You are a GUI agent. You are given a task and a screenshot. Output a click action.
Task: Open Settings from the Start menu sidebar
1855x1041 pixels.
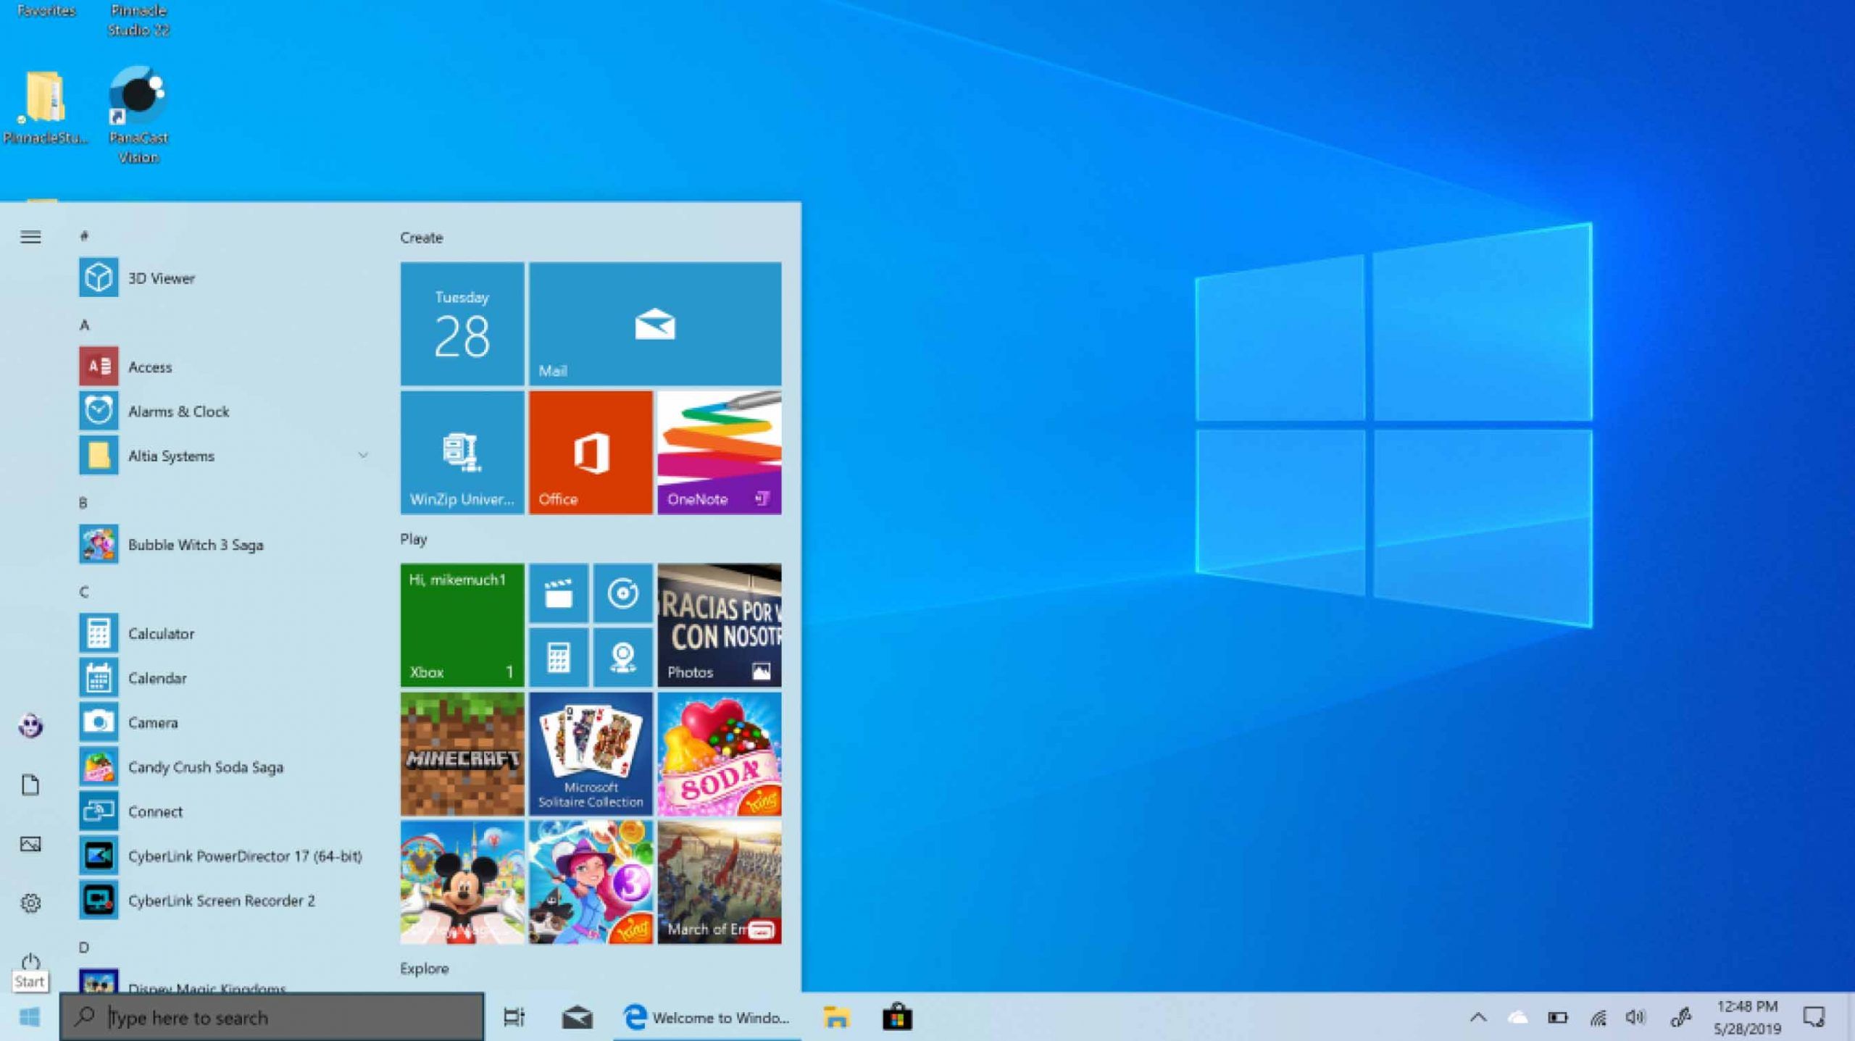(30, 901)
